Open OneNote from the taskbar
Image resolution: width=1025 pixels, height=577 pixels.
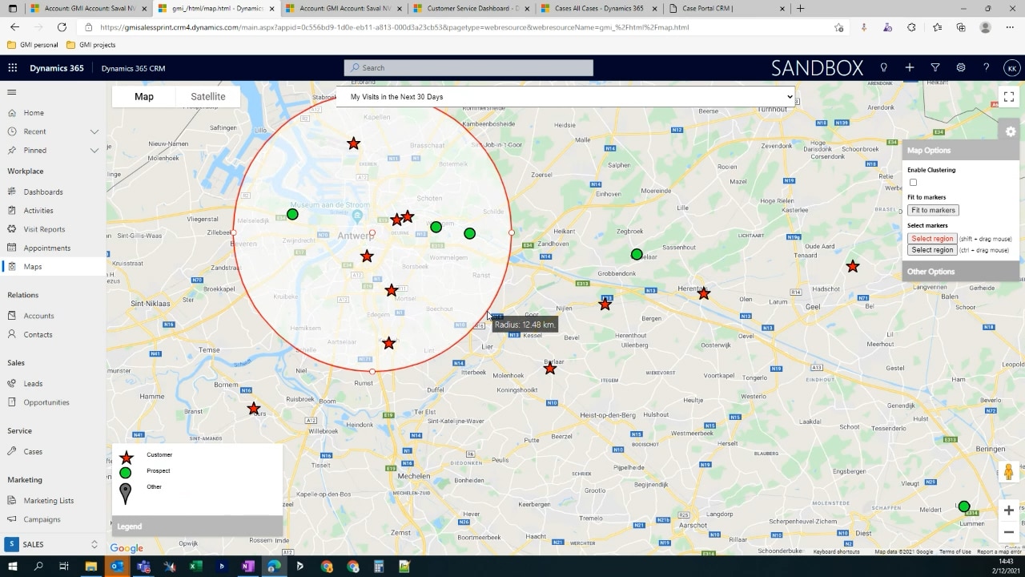(247, 567)
